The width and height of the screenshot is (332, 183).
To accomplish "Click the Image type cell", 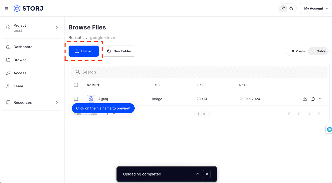I will point(157,99).
